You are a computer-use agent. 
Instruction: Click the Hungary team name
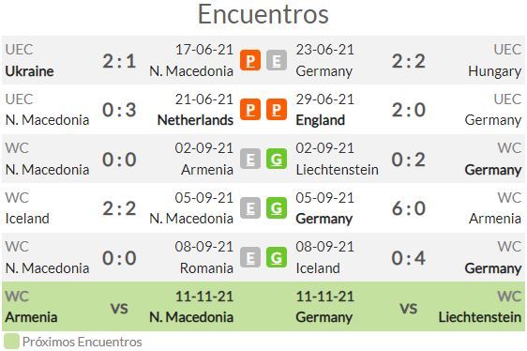coord(494,71)
